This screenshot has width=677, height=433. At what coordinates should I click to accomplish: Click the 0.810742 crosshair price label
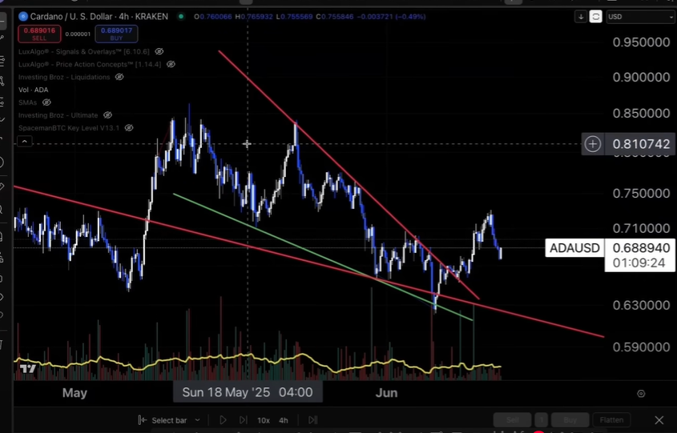click(x=641, y=144)
